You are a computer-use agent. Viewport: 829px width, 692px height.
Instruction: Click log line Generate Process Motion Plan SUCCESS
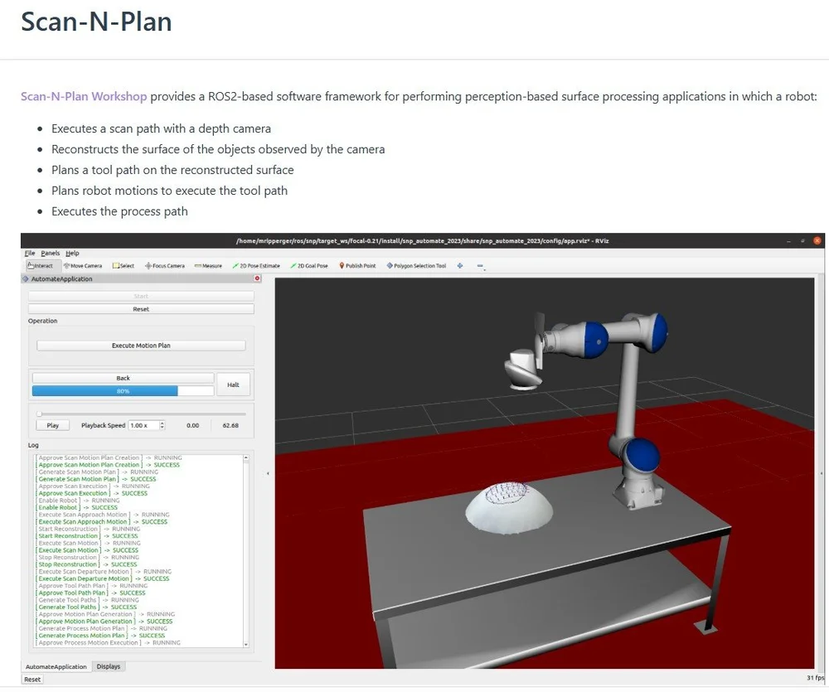[100, 636]
